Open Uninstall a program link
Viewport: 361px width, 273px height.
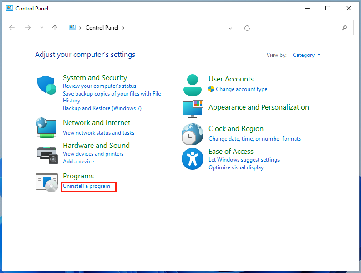click(x=86, y=186)
